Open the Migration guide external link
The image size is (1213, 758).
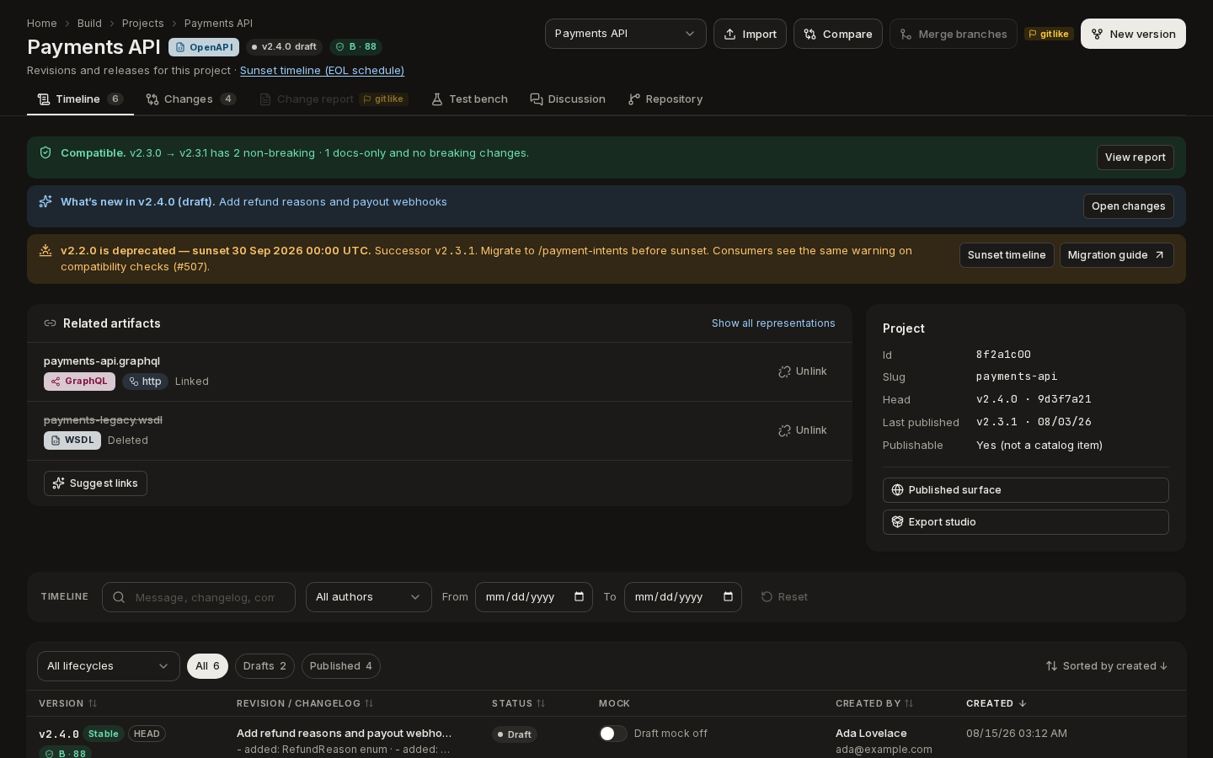pos(1117,255)
